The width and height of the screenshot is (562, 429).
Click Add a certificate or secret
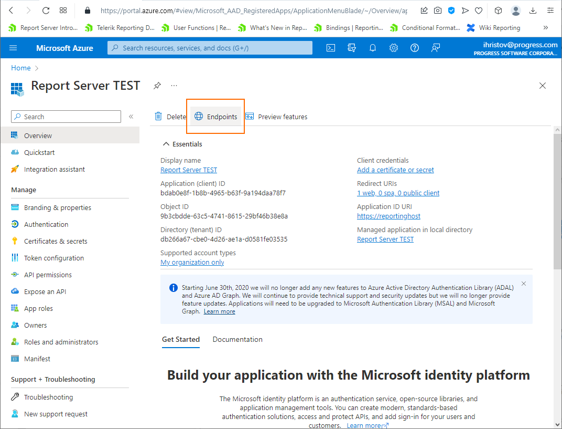[x=395, y=170]
